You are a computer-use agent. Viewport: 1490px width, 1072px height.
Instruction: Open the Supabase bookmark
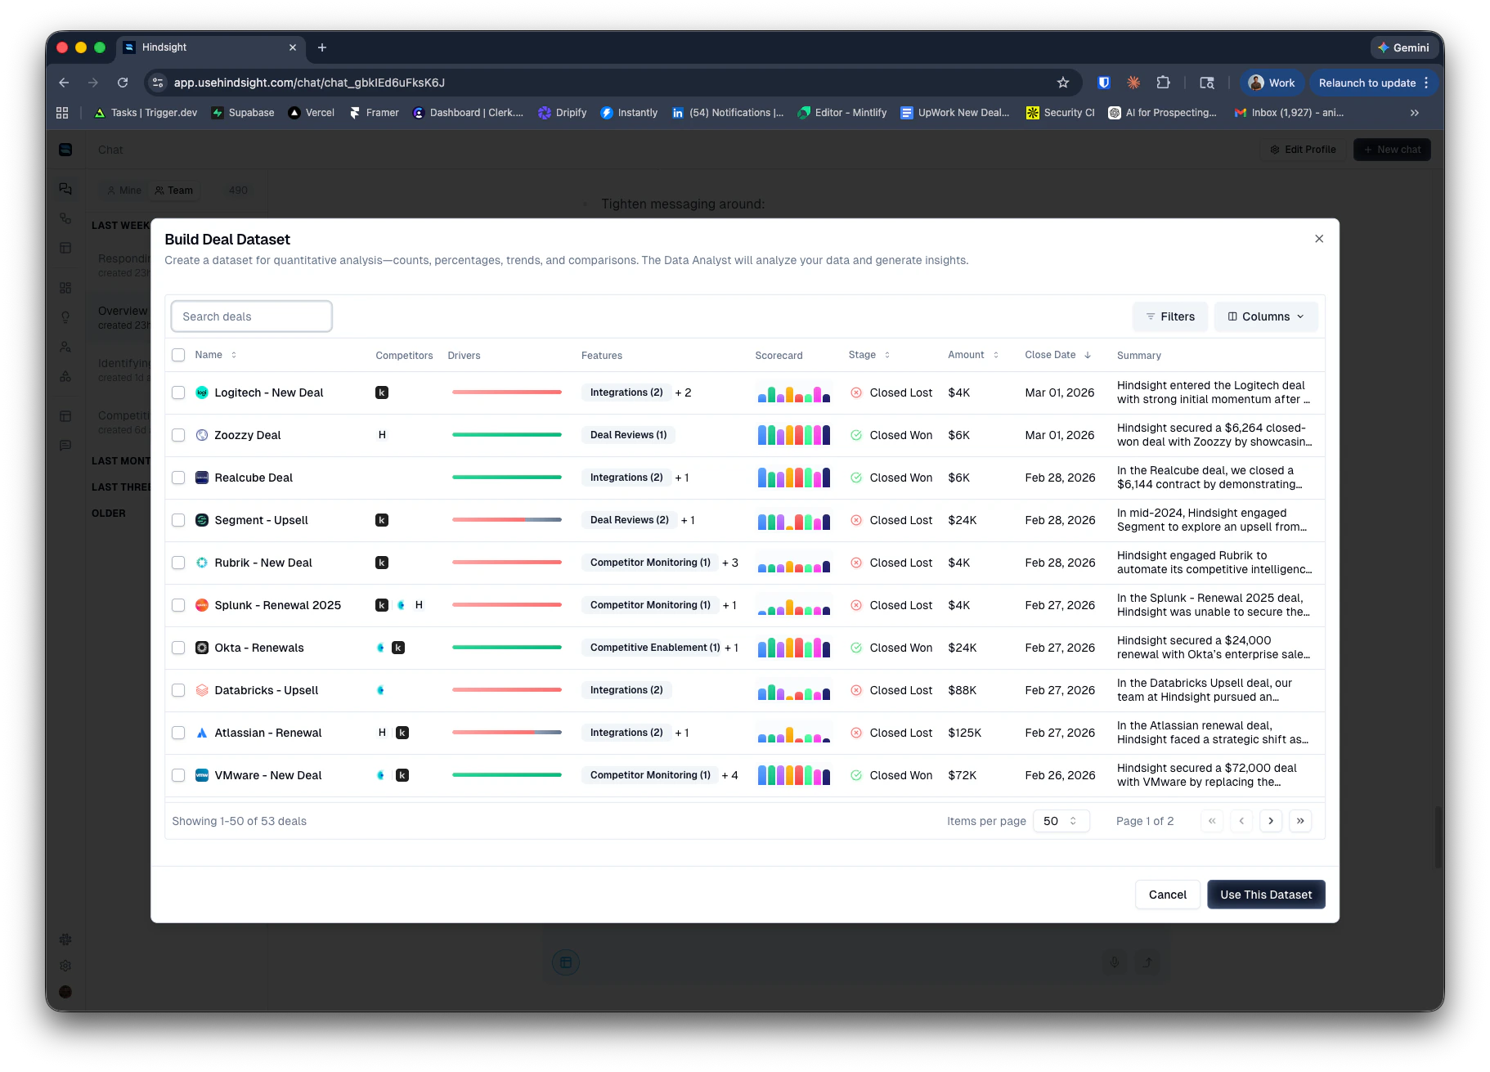(243, 113)
